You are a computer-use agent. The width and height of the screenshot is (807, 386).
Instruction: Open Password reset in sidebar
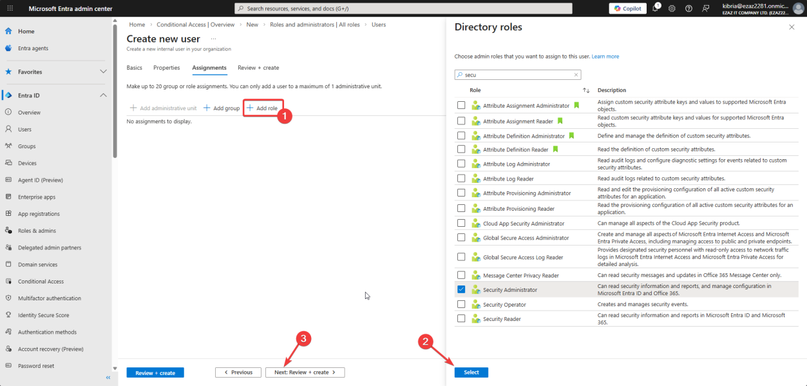tap(36, 366)
